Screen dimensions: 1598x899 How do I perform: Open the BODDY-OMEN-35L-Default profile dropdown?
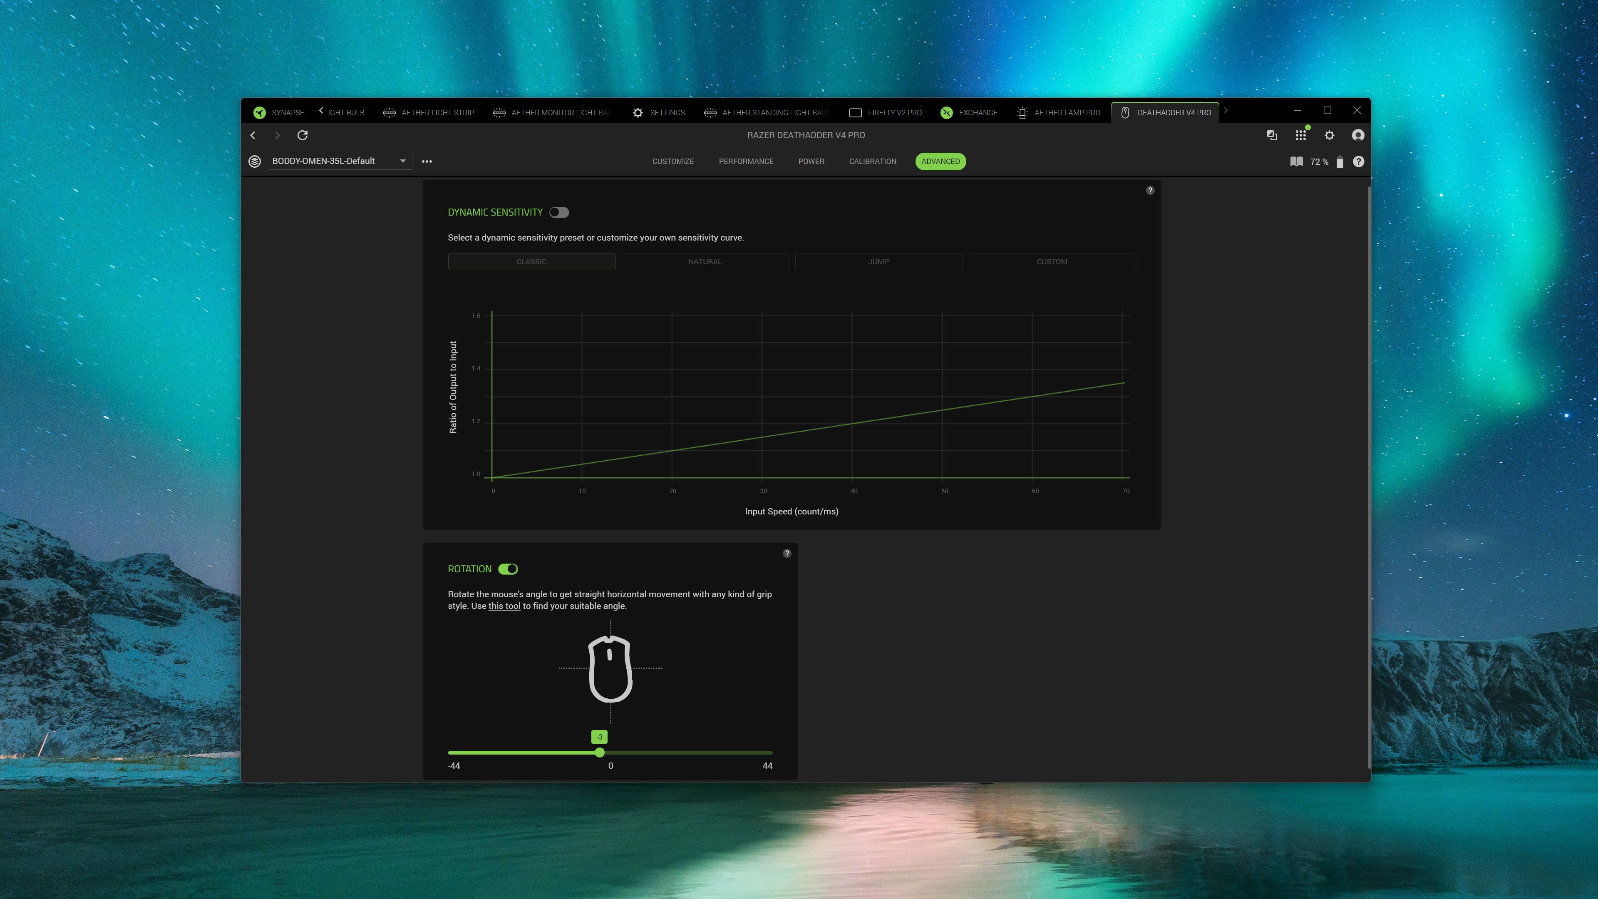[x=340, y=161]
